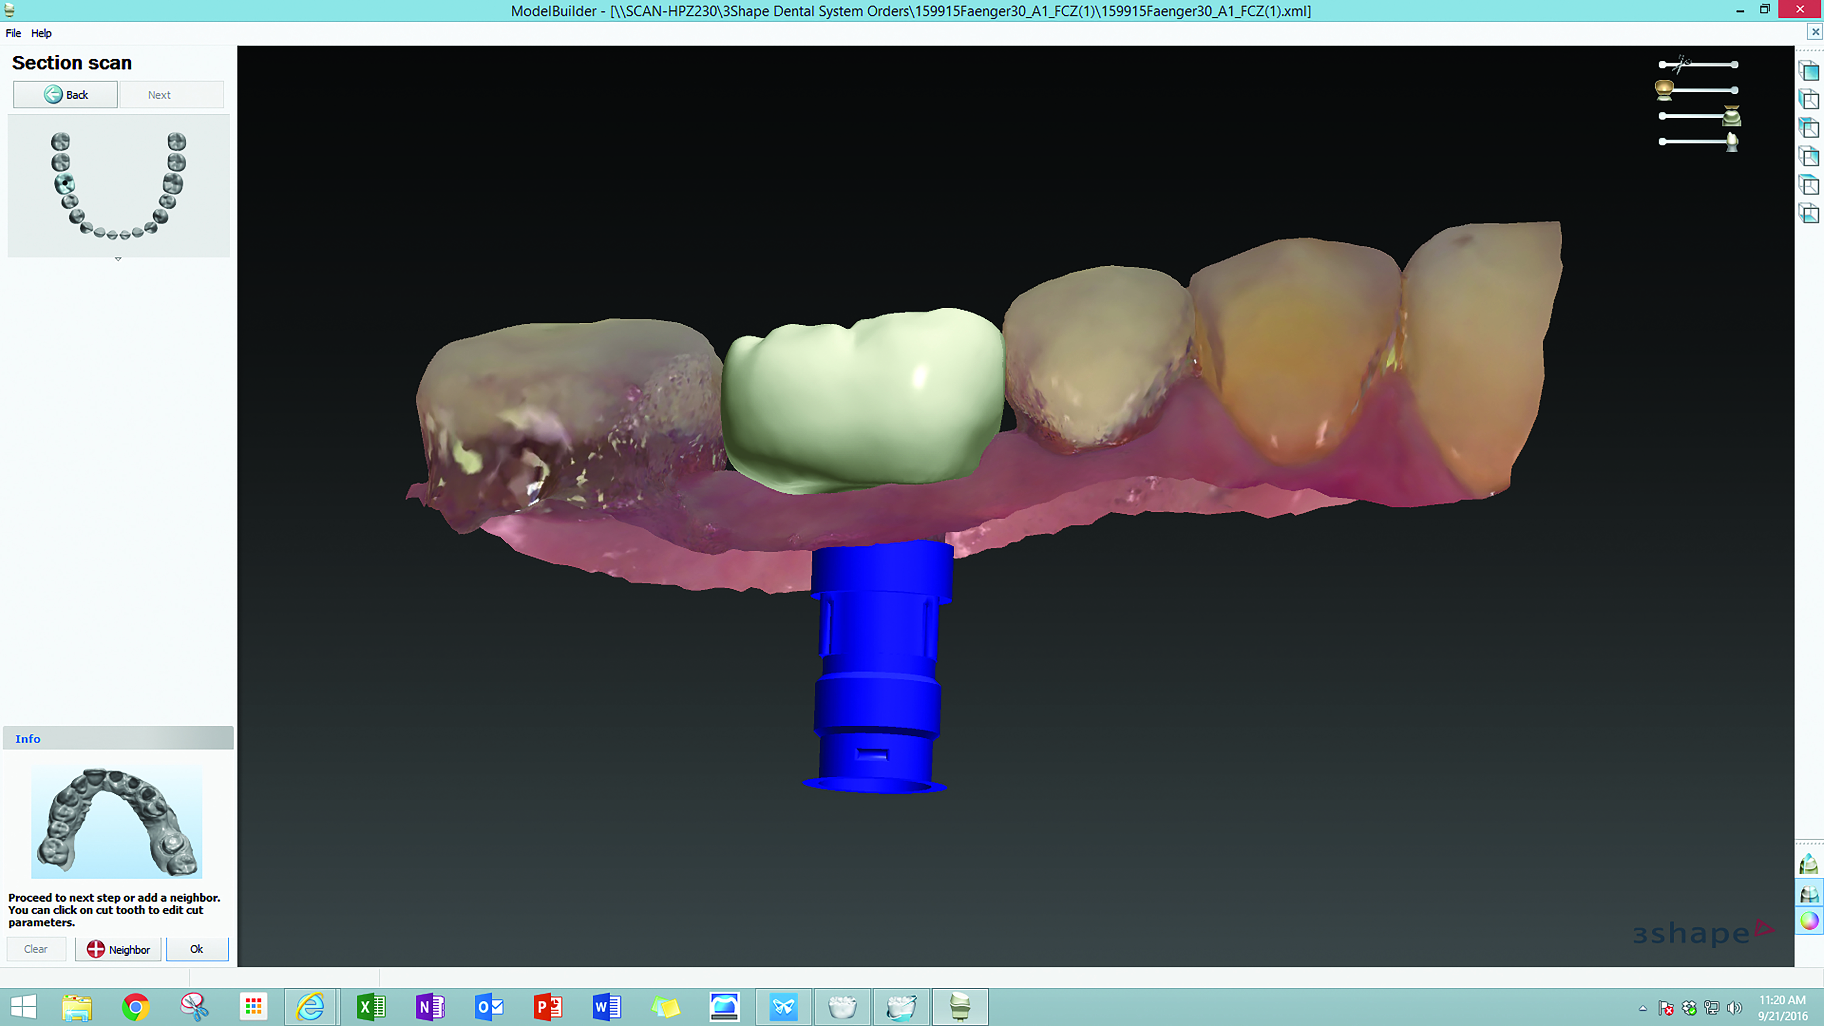This screenshot has height=1026, width=1824.
Task: Confirm with the Ok button
Action: click(x=197, y=949)
